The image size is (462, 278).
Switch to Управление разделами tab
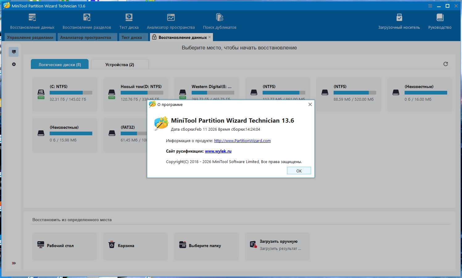point(30,37)
